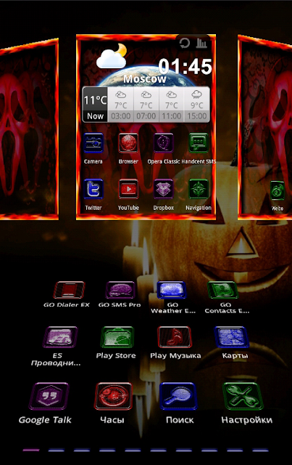Refresh the weather widget
Screen dimensions: 292x465
point(185,44)
